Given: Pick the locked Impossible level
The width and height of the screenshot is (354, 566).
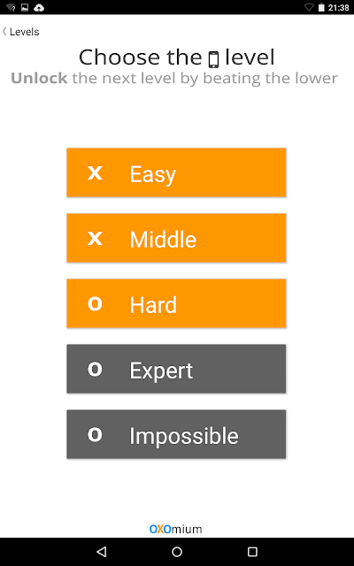Looking at the screenshot, I should click(x=176, y=434).
